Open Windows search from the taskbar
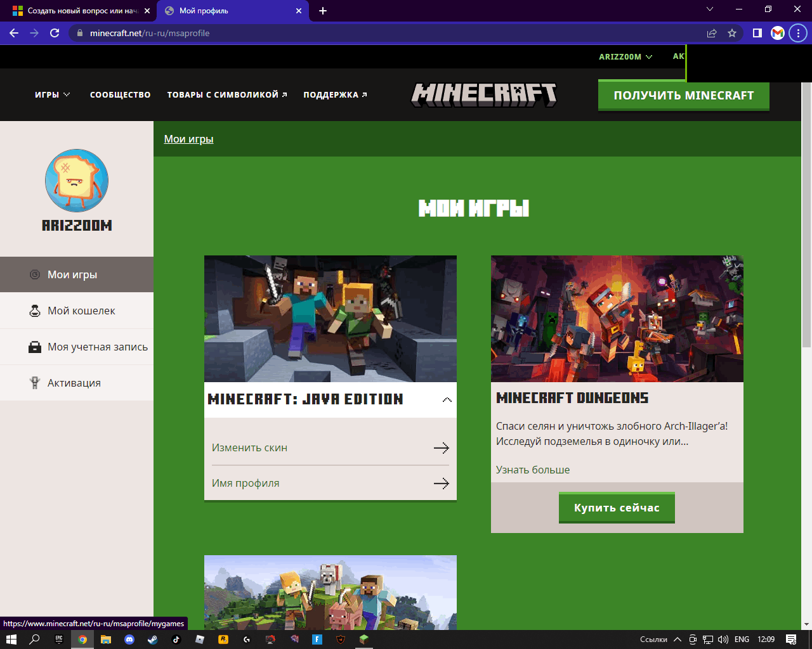Image resolution: width=812 pixels, height=649 pixels. (x=35, y=639)
